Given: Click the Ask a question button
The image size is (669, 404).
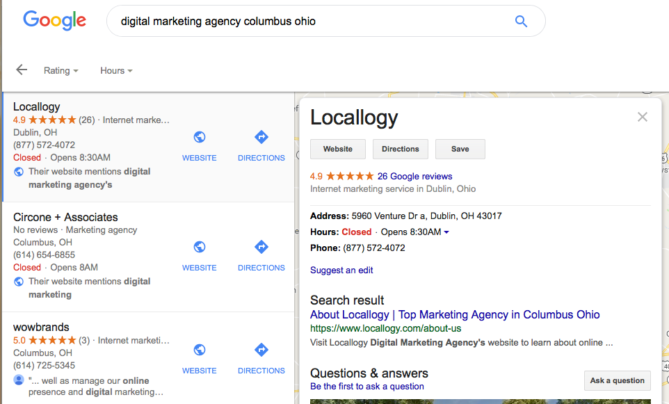Looking at the screenshot, I should click(x=617, y=380).
